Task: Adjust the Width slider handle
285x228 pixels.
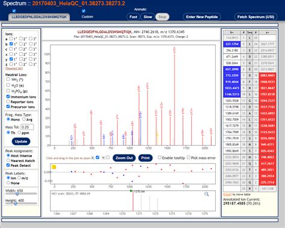Action: tap(17, 194)
